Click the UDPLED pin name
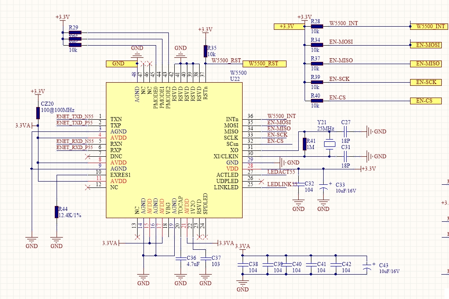Screen dimensions: 449x299 [227, 181]
